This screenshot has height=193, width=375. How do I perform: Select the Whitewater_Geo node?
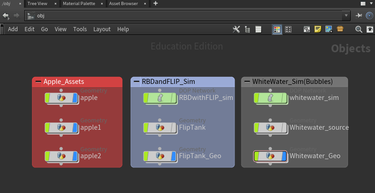270,156
